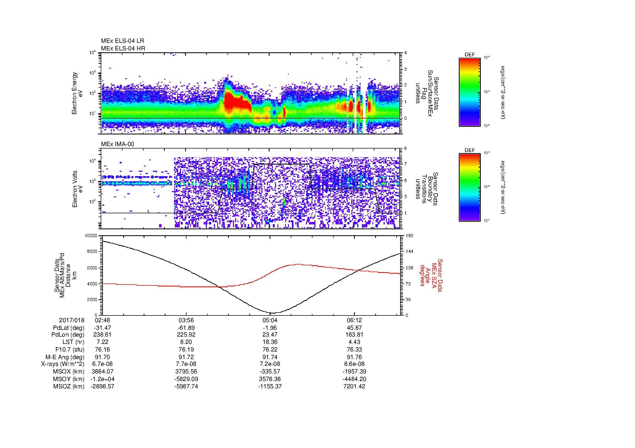The height and width of the screenshot is (448, 635).
Task: Click the MSOX value '-335.57'
Action: (270, 372)
